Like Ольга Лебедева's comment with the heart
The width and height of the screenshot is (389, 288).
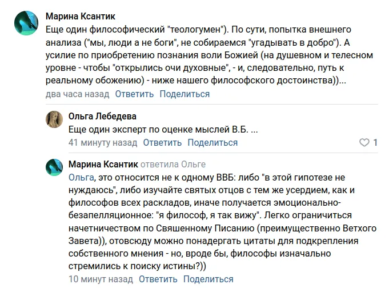click(363, 142)
